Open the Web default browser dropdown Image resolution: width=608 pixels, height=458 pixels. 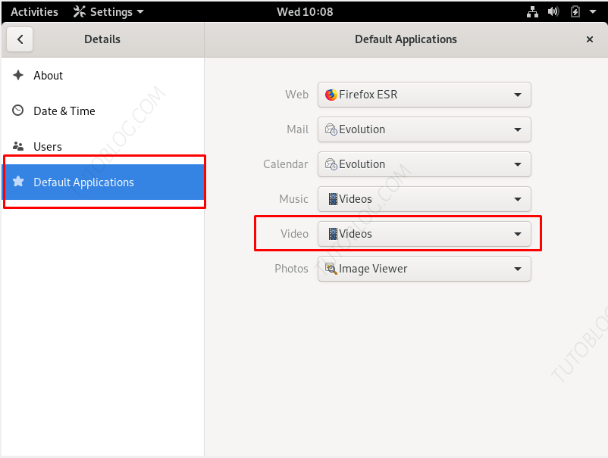(425, 95)
